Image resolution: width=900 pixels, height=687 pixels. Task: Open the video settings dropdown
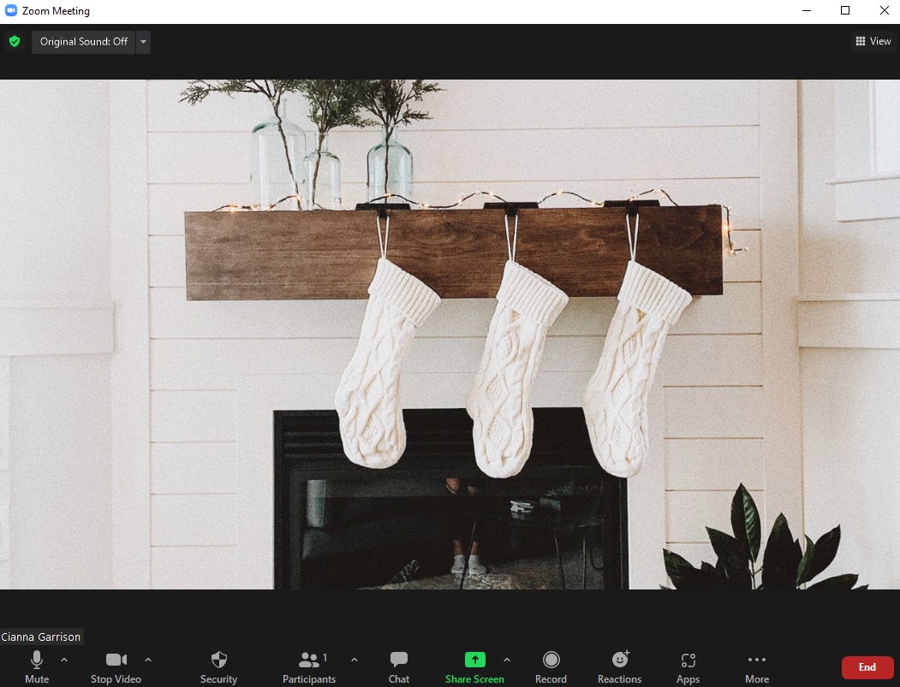(147, 660)
